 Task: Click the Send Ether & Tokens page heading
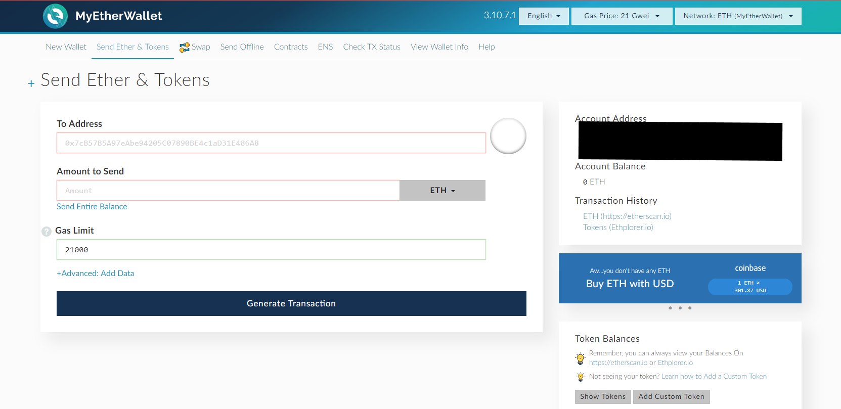(125, 80)
